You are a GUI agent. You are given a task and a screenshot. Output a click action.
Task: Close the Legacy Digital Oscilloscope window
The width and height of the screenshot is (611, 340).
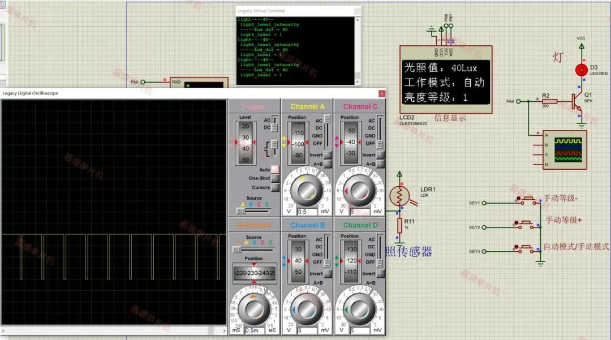382,93
